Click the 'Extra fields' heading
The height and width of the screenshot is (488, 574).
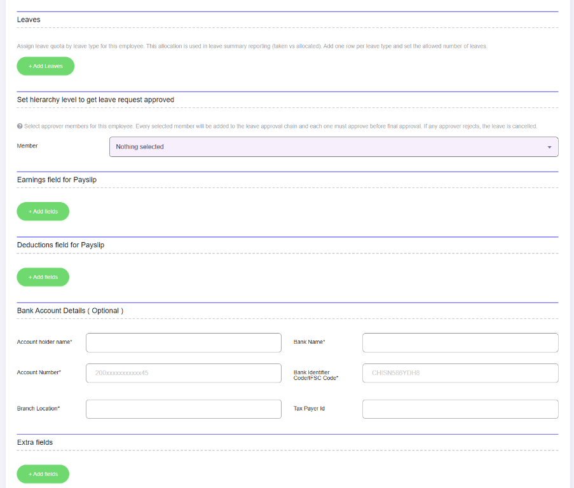[x=35, y=442]
